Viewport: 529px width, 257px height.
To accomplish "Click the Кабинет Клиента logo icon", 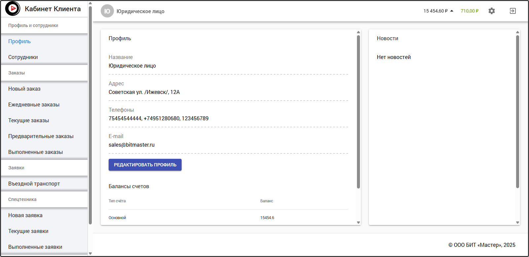I will tap(13, 9).
